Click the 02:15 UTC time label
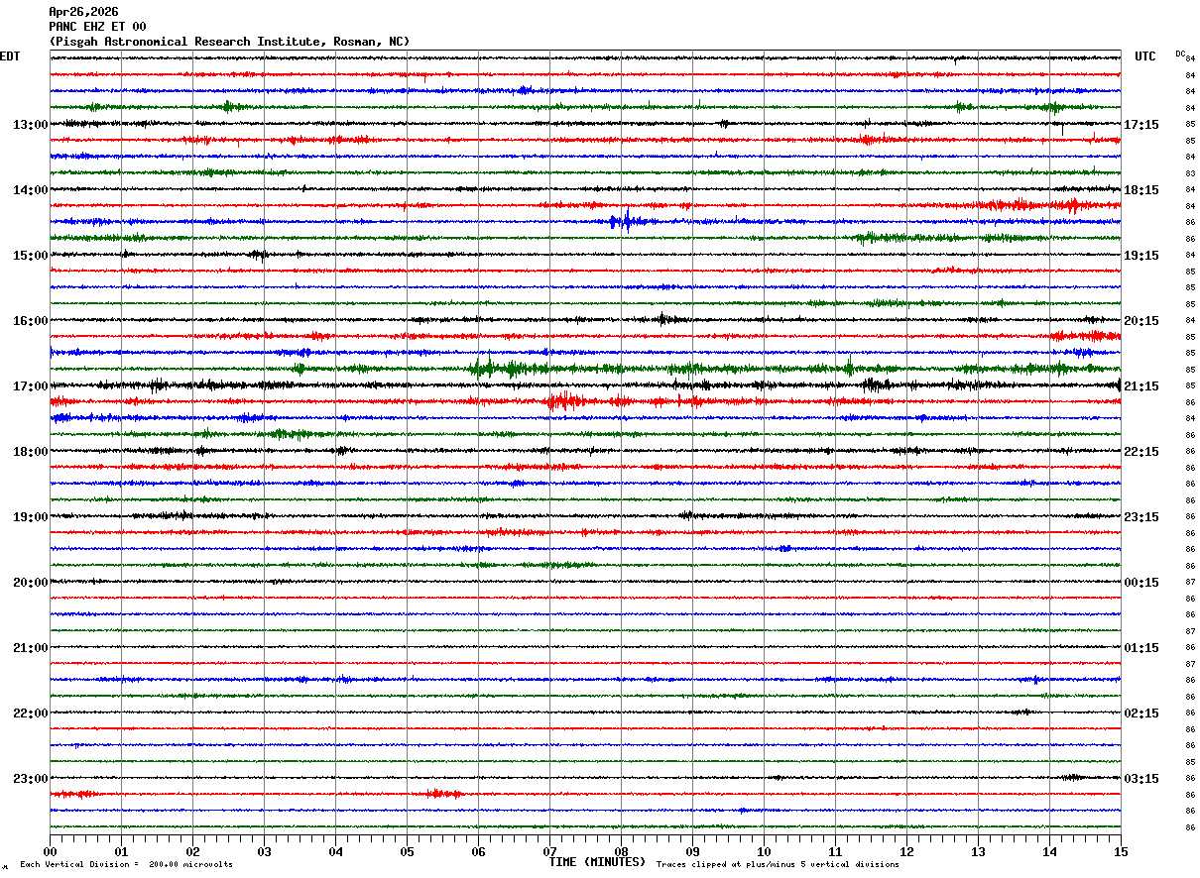Viewport: 1200px width, 878px height. pos(1141,713)
